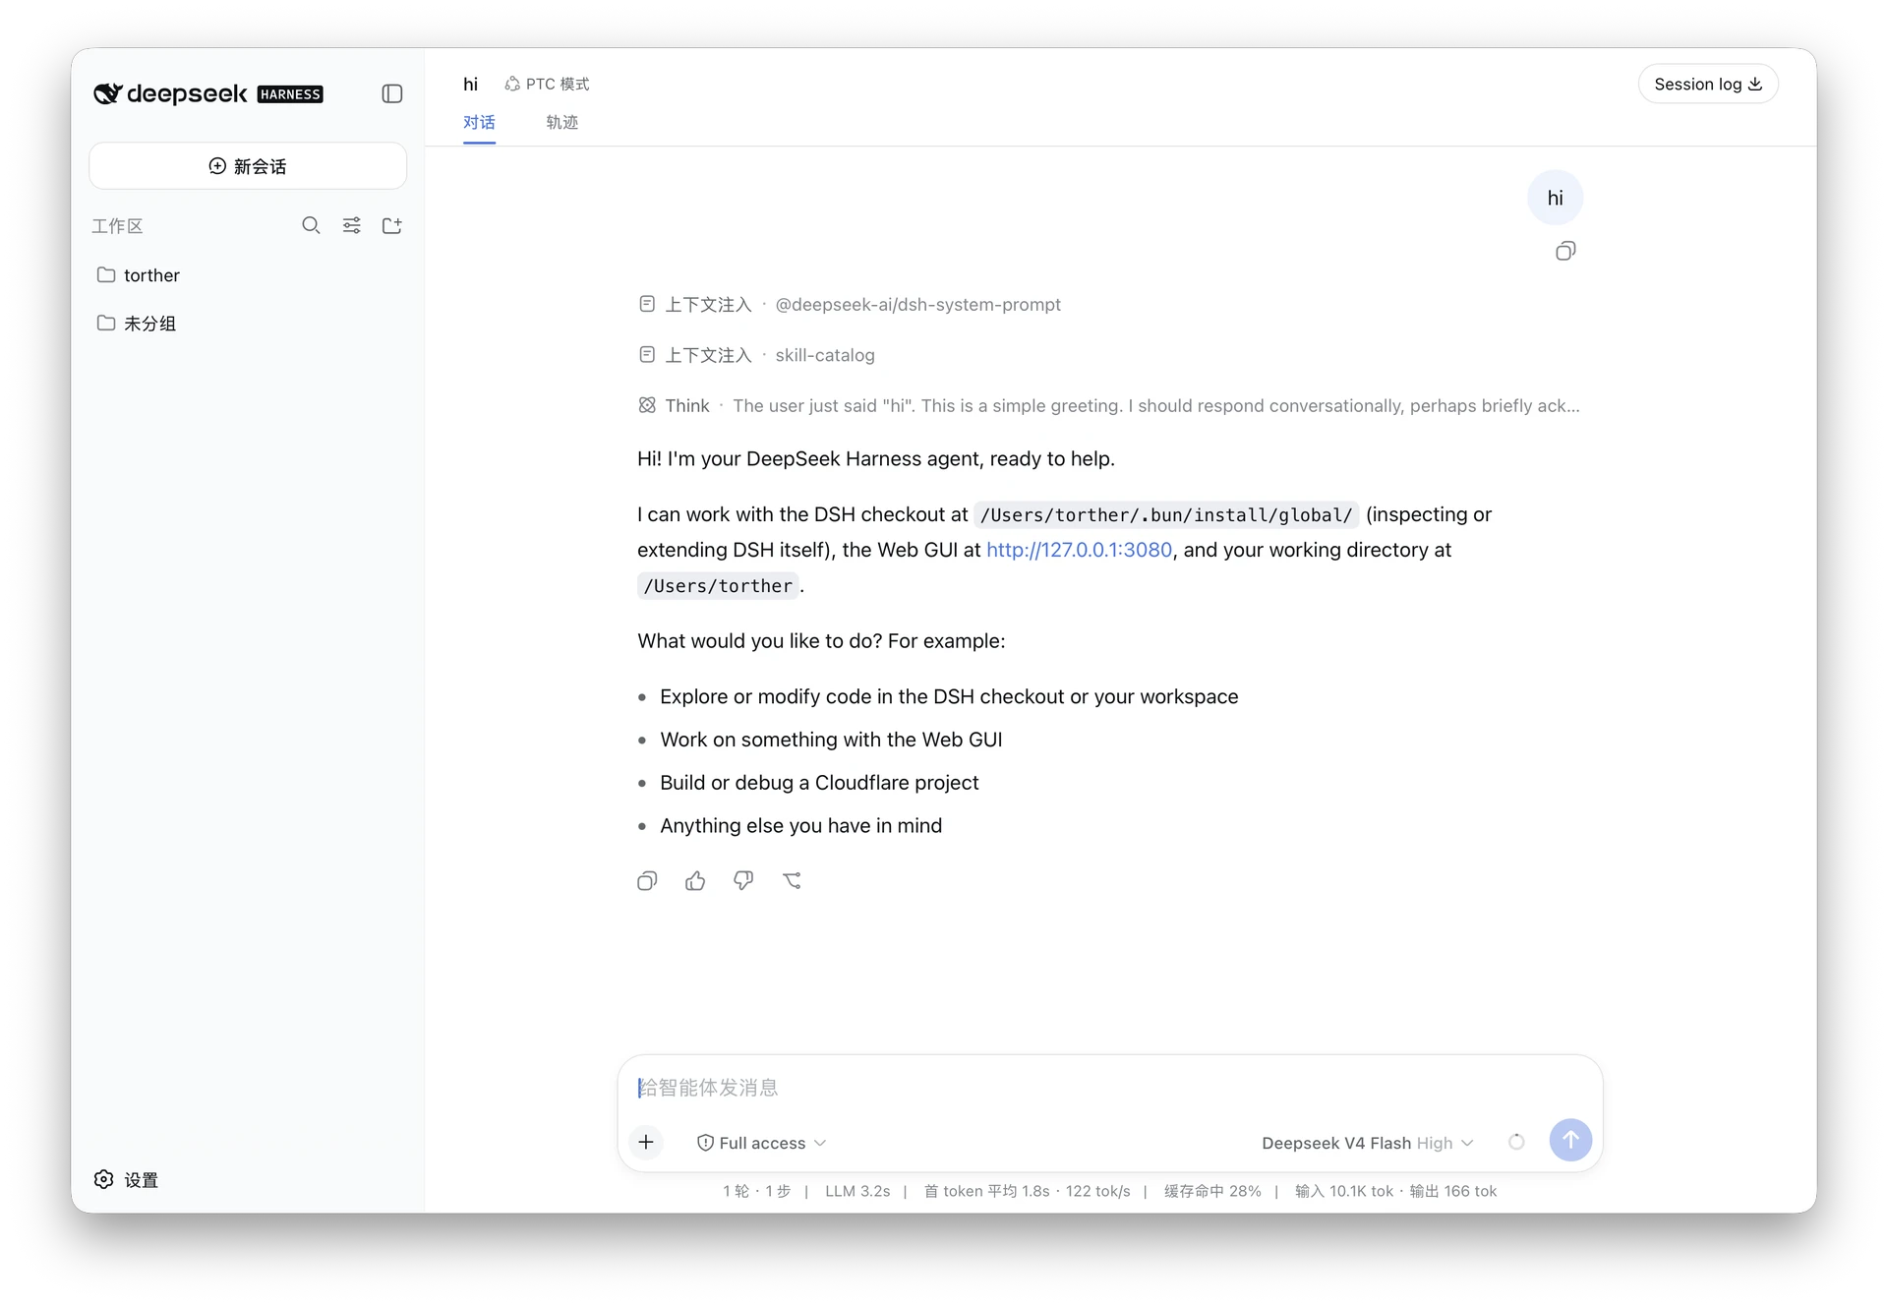Click the "Hi! I'm your DeepSeek Harness agent" line
The height and width of the screenshot is (1307, 1888).
tap(876, 458)
